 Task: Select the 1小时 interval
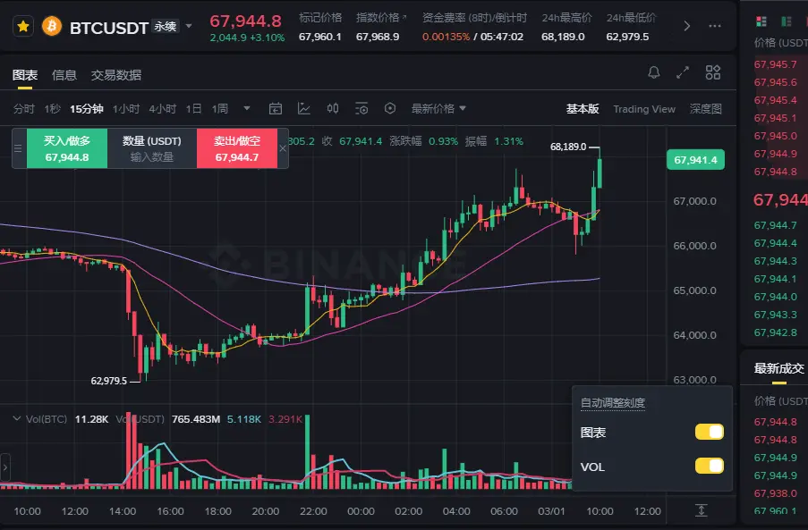point(126,108)
